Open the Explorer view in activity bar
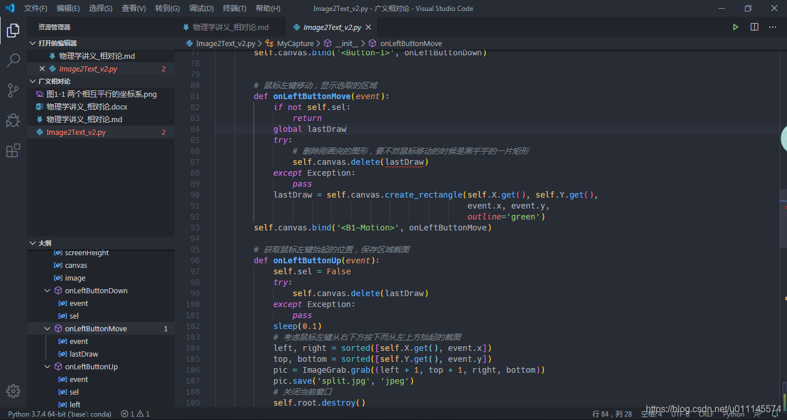Screen dimensions: 787x420 pyautogui.click(x=13, y=31)
